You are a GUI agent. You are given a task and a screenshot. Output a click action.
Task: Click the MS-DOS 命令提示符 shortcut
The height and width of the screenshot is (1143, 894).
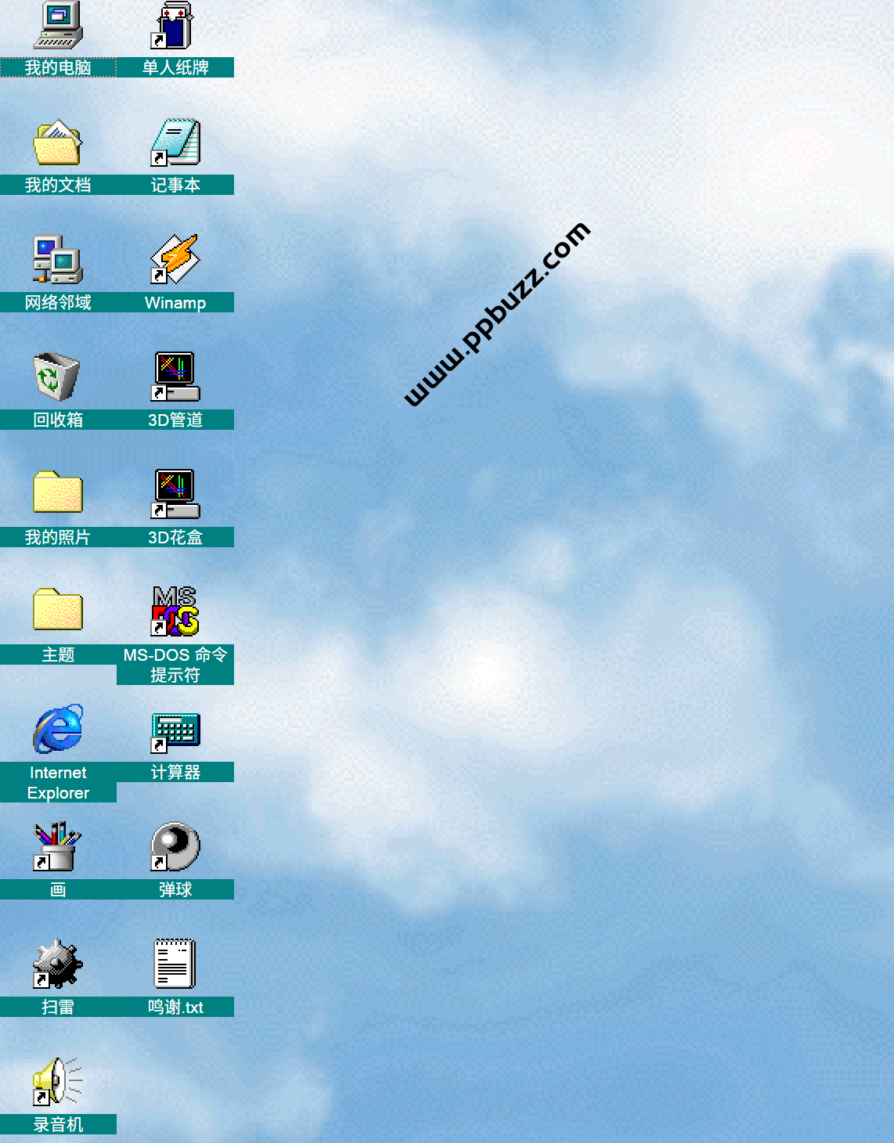point(175,612)
